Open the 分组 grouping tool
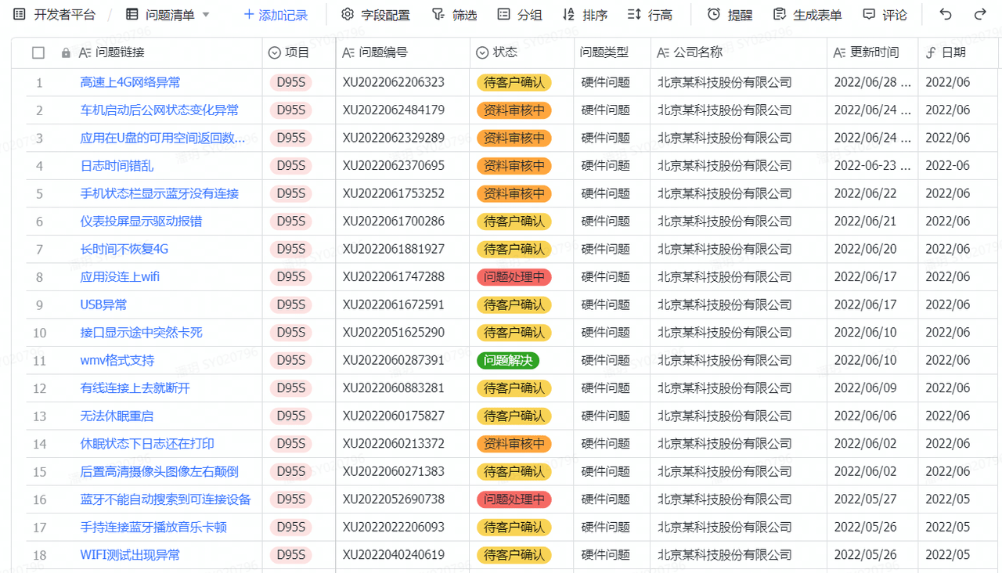The width and height of the screenshot is (1002, 573). coord(520,15)
